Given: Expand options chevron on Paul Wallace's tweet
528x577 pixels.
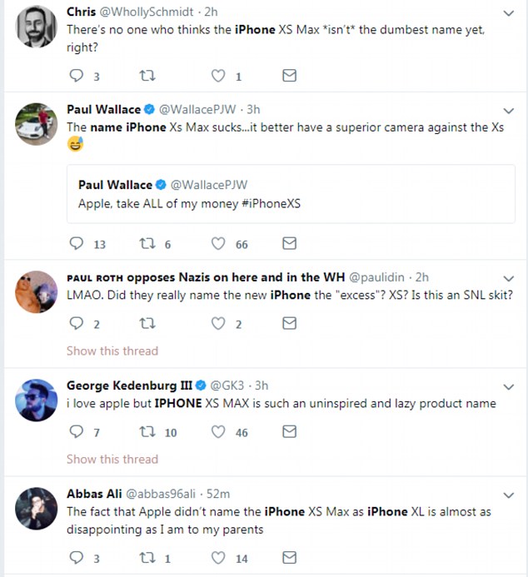Looking at the screenshot, I should pos(509,111).
